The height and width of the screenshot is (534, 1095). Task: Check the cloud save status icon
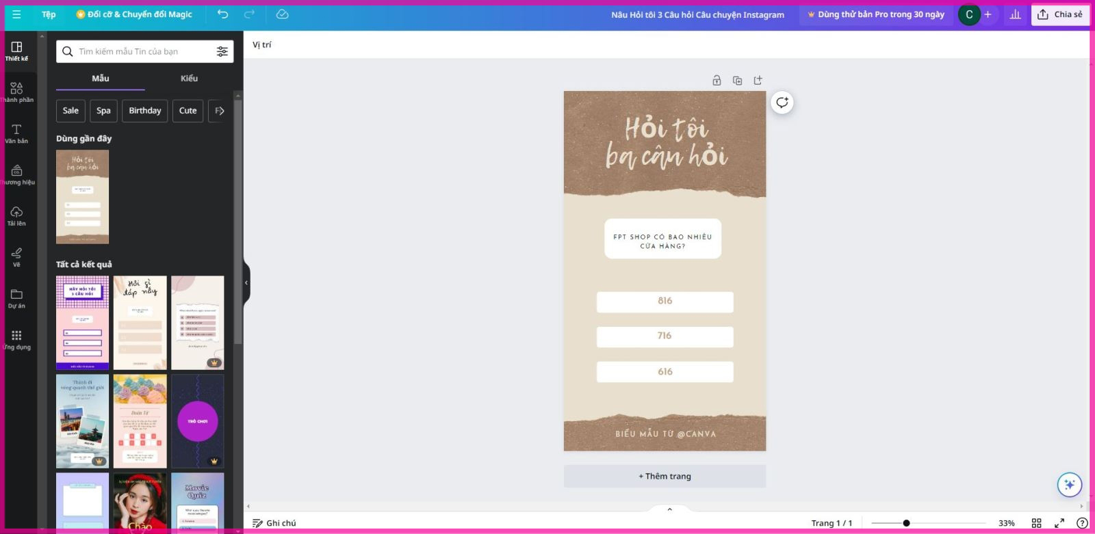(282, 14)
